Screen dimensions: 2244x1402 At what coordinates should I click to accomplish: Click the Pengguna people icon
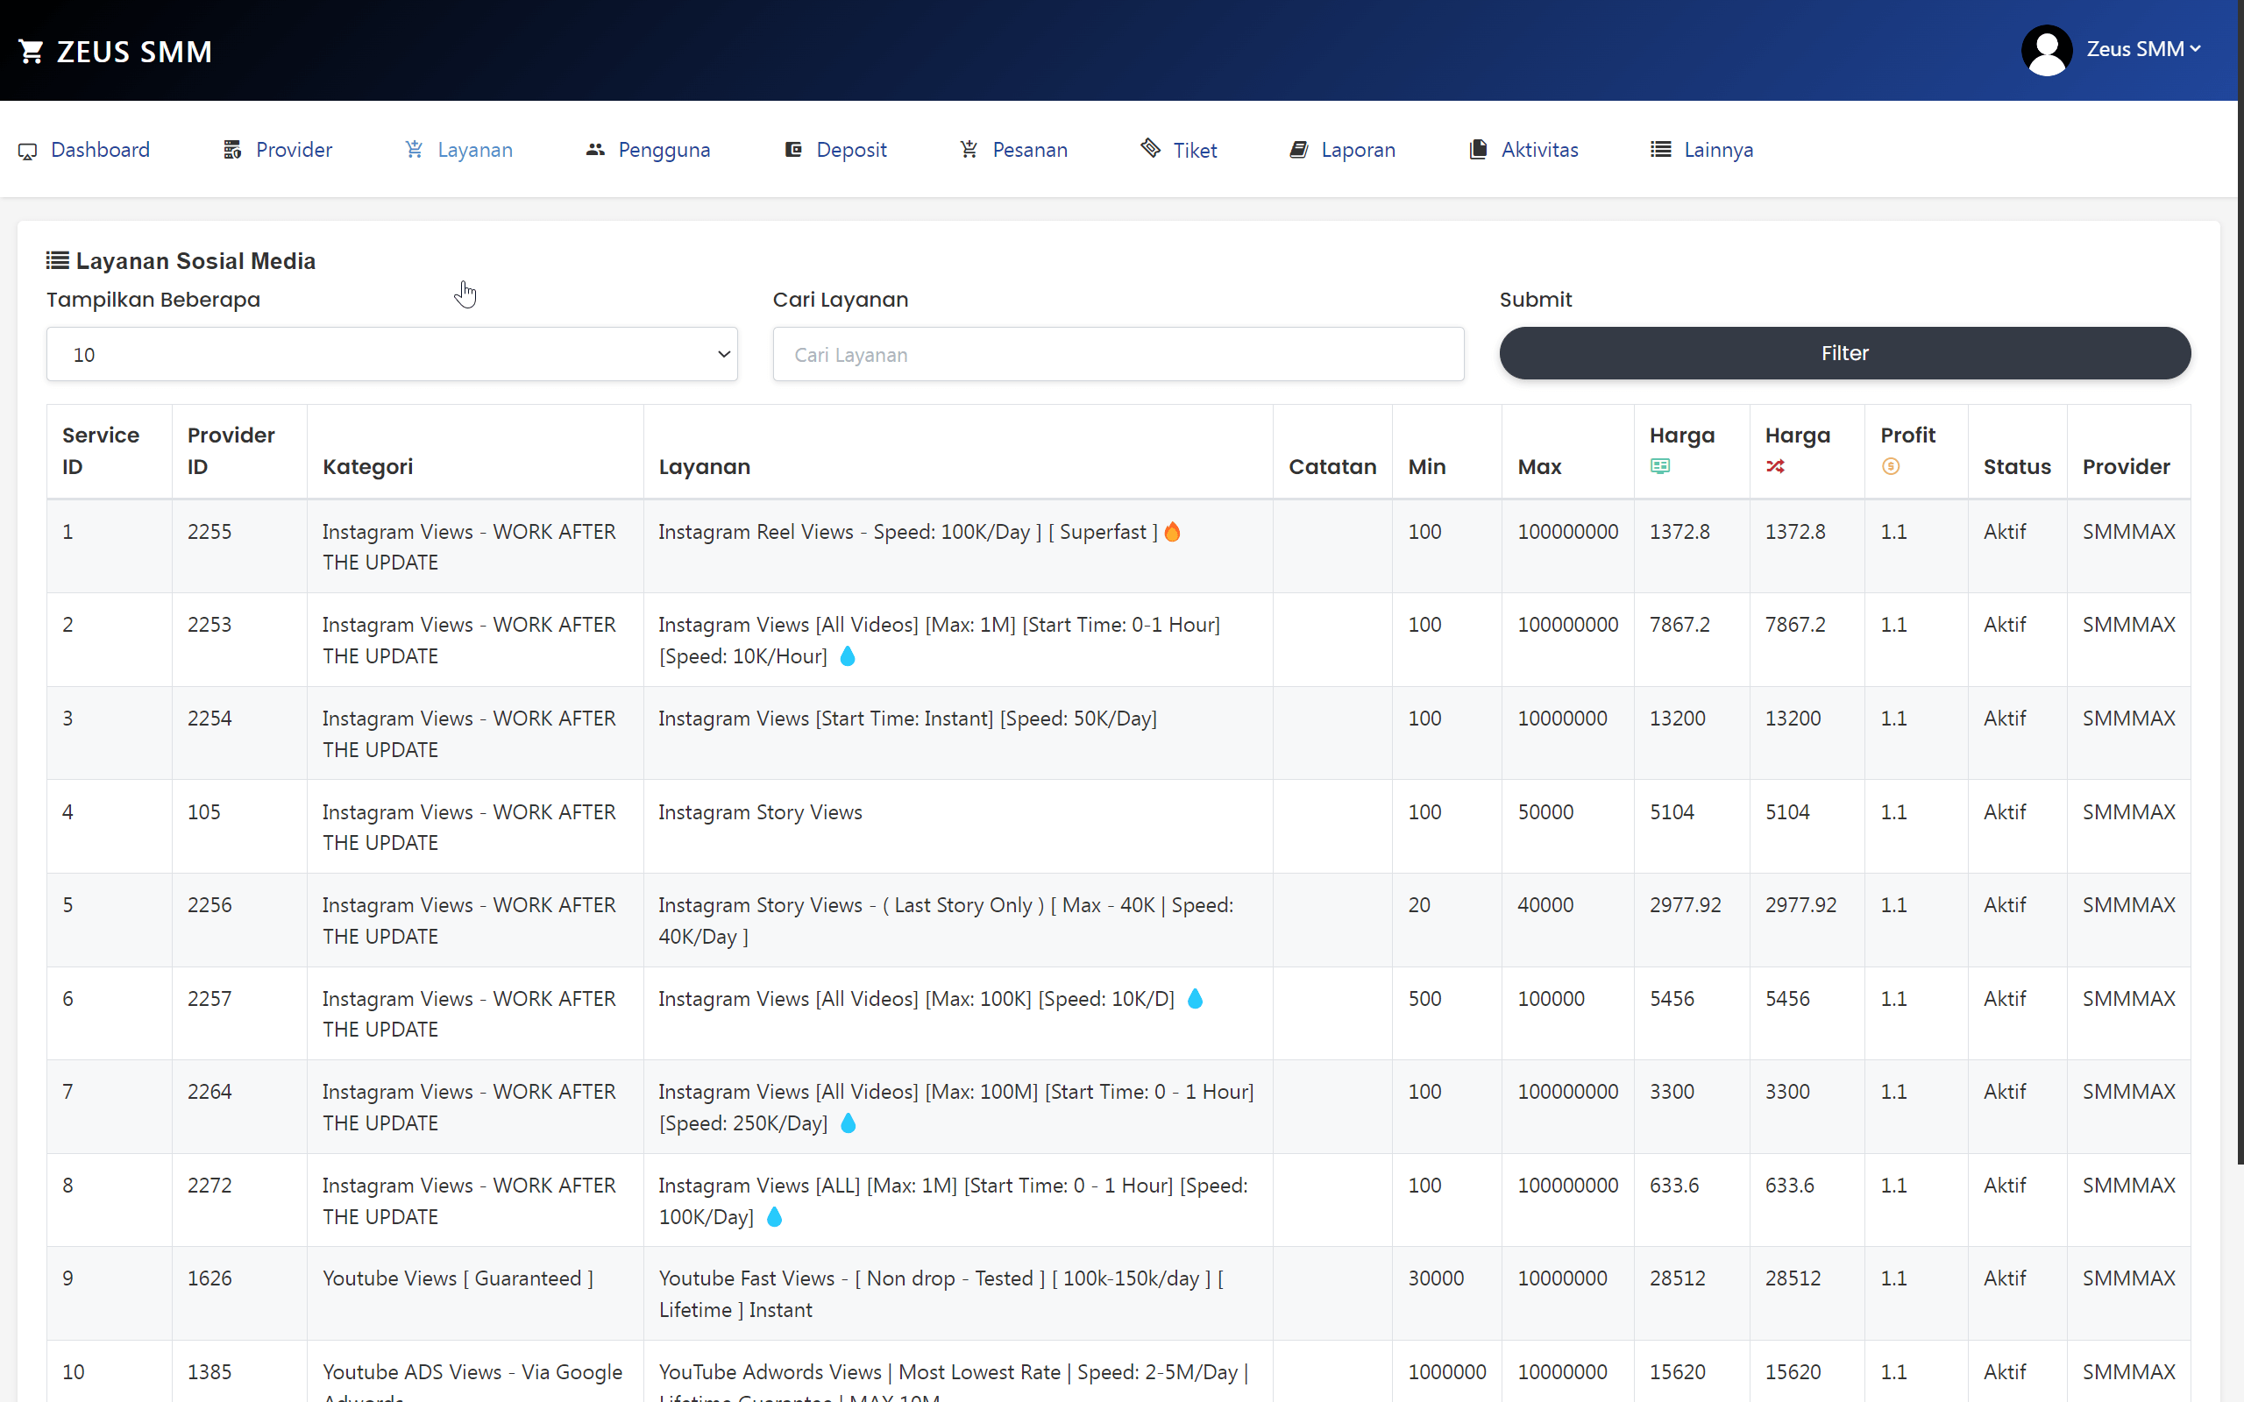pos(594,148)
